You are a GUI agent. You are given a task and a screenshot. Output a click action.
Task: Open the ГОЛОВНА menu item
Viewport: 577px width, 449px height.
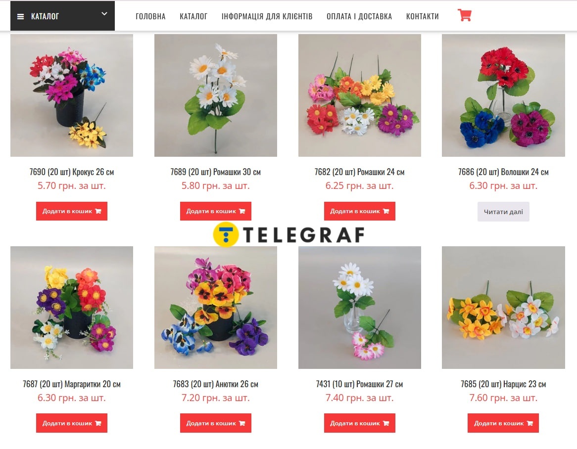point(150,16)
